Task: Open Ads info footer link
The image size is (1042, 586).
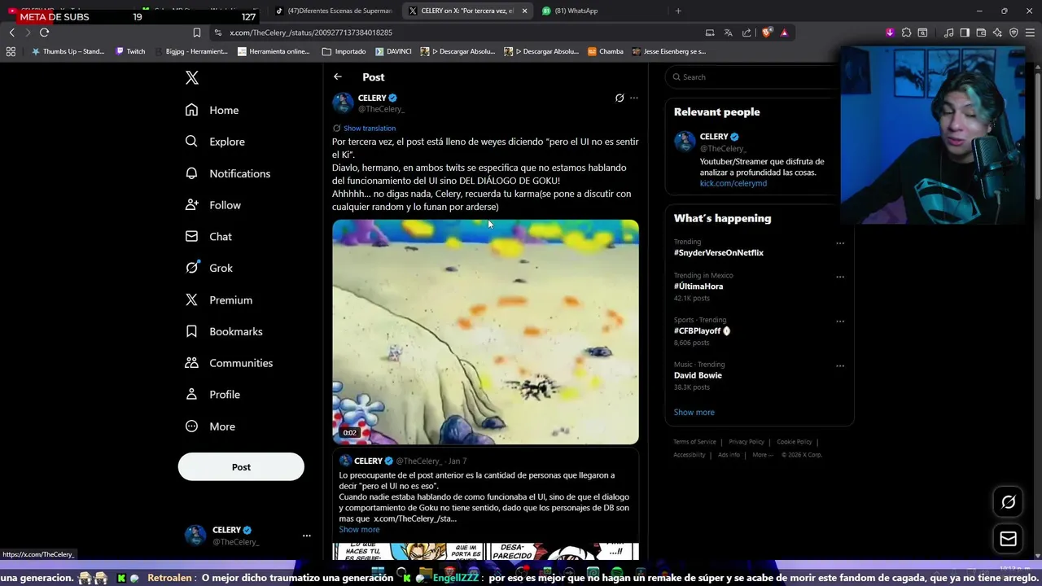Action: click(x=729, y=455)
